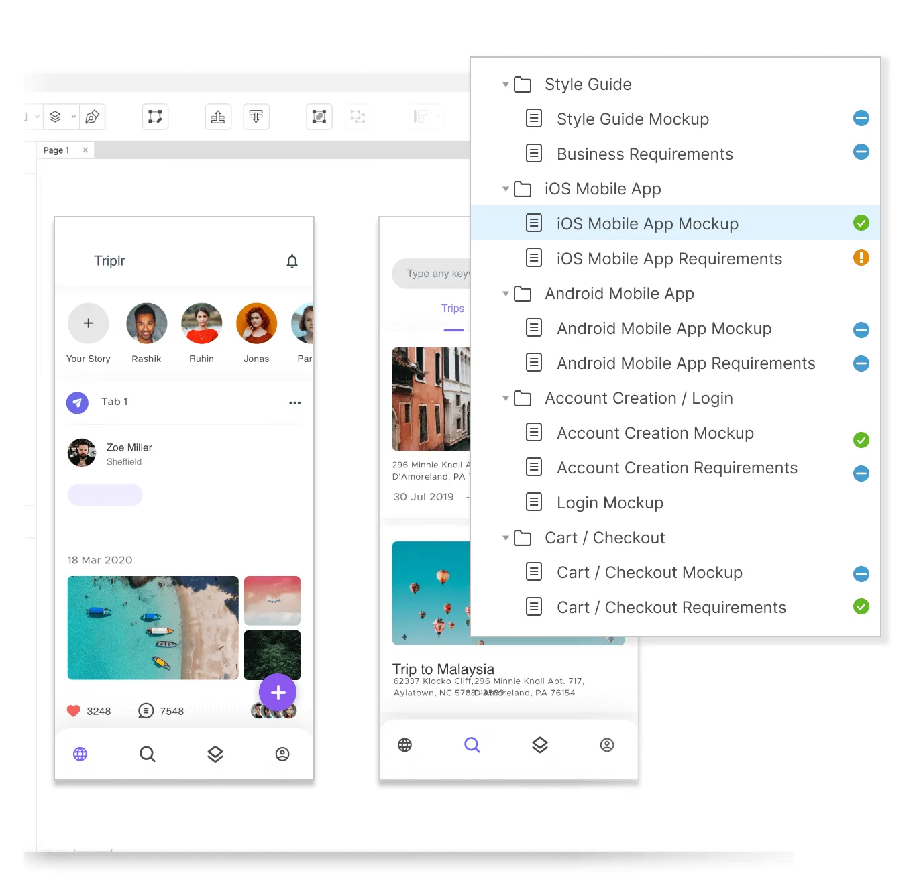Tap the purple plus floating button
This screenshot has height=896, width=919.
[278, 692]
